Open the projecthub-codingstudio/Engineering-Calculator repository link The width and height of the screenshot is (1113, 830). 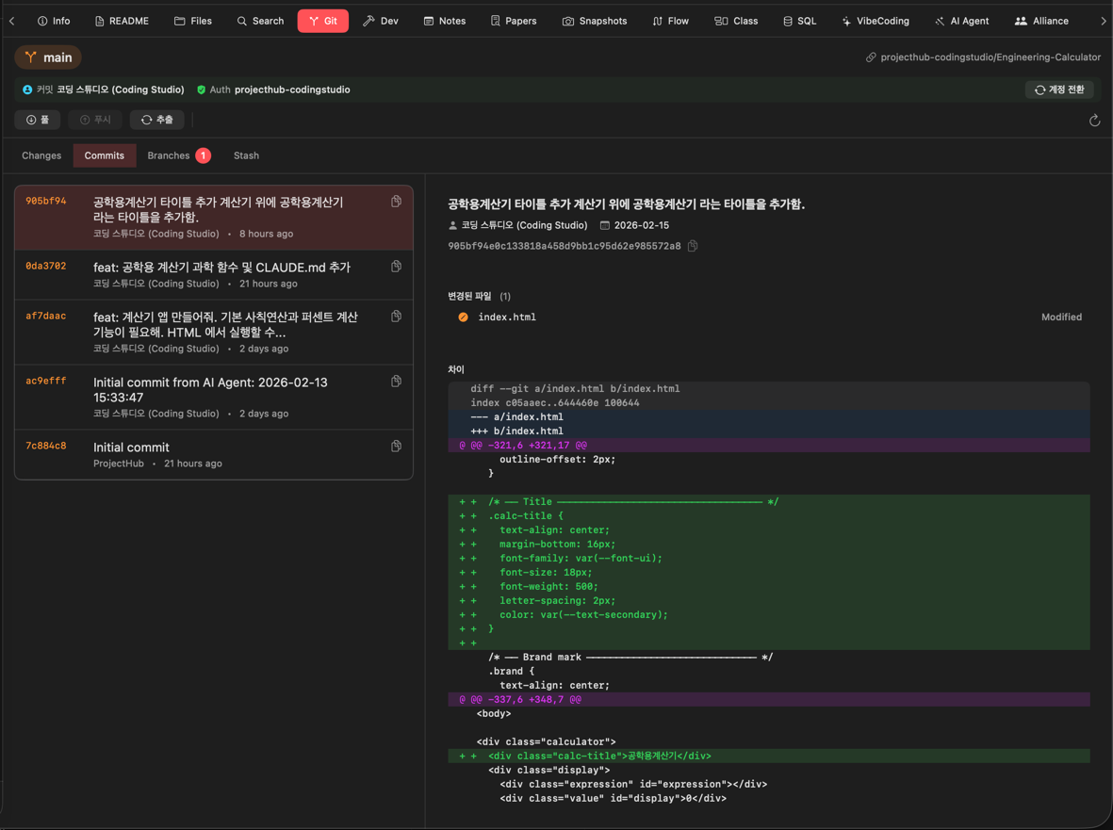pos(985,57)
